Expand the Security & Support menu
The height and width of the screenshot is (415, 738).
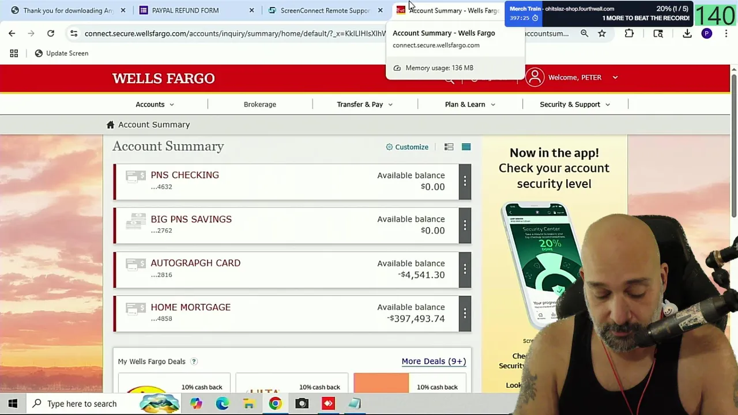[575, 104]
